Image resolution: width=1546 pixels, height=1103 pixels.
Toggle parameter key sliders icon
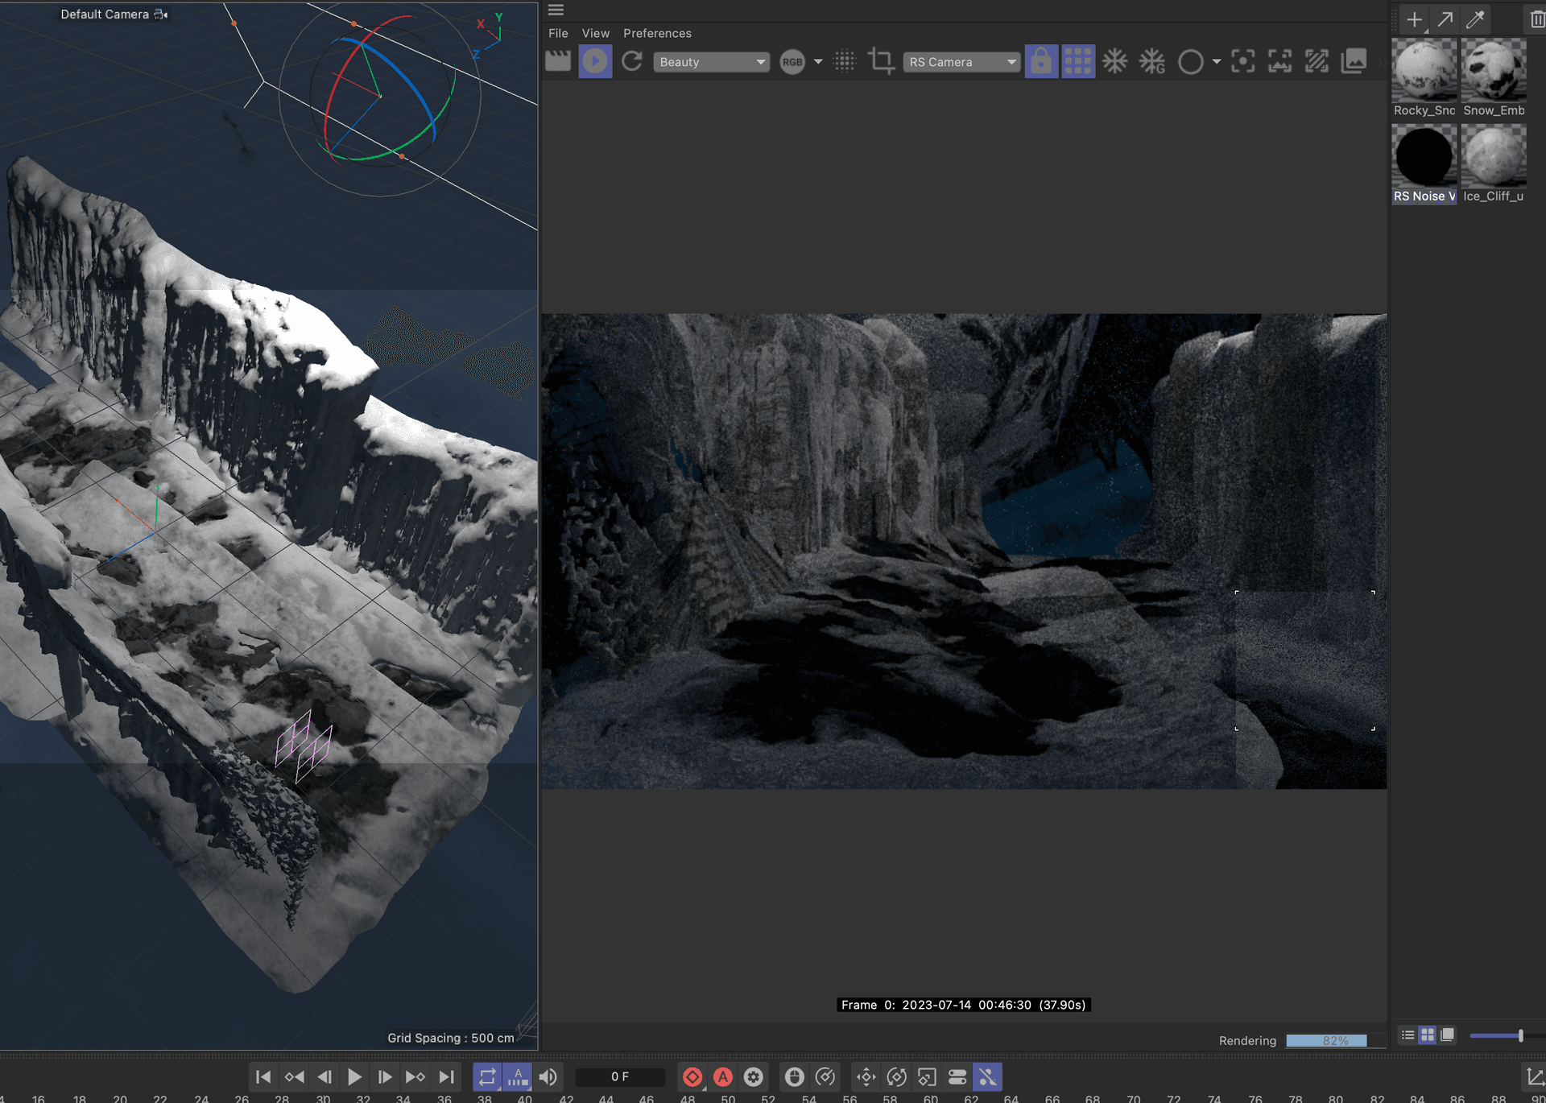[x=957, y=1077]
